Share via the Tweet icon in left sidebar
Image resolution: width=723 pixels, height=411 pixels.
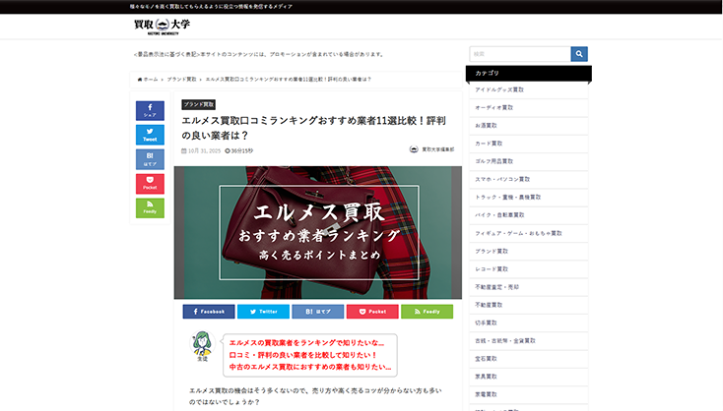pos(150,135)
